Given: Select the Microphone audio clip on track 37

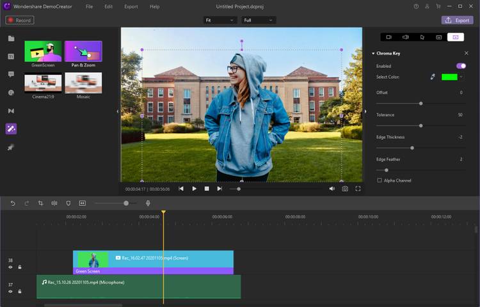Looking at the screenshot, I should point(139,287).
